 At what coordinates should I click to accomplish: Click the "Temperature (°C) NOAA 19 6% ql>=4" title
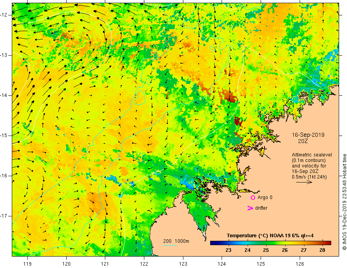coord(270,236)
